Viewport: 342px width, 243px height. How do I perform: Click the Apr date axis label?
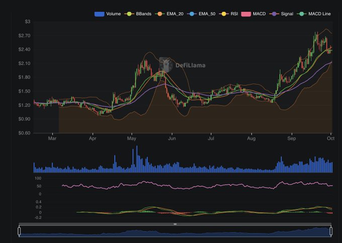(x=93, y=139)
